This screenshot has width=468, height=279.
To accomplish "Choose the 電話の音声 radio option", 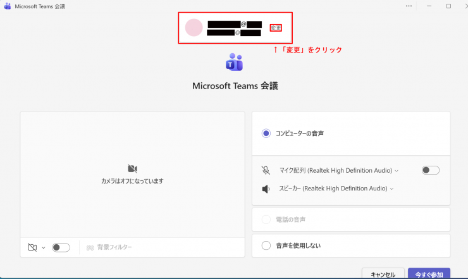I will pyautogui.click(x=266, y=220).
